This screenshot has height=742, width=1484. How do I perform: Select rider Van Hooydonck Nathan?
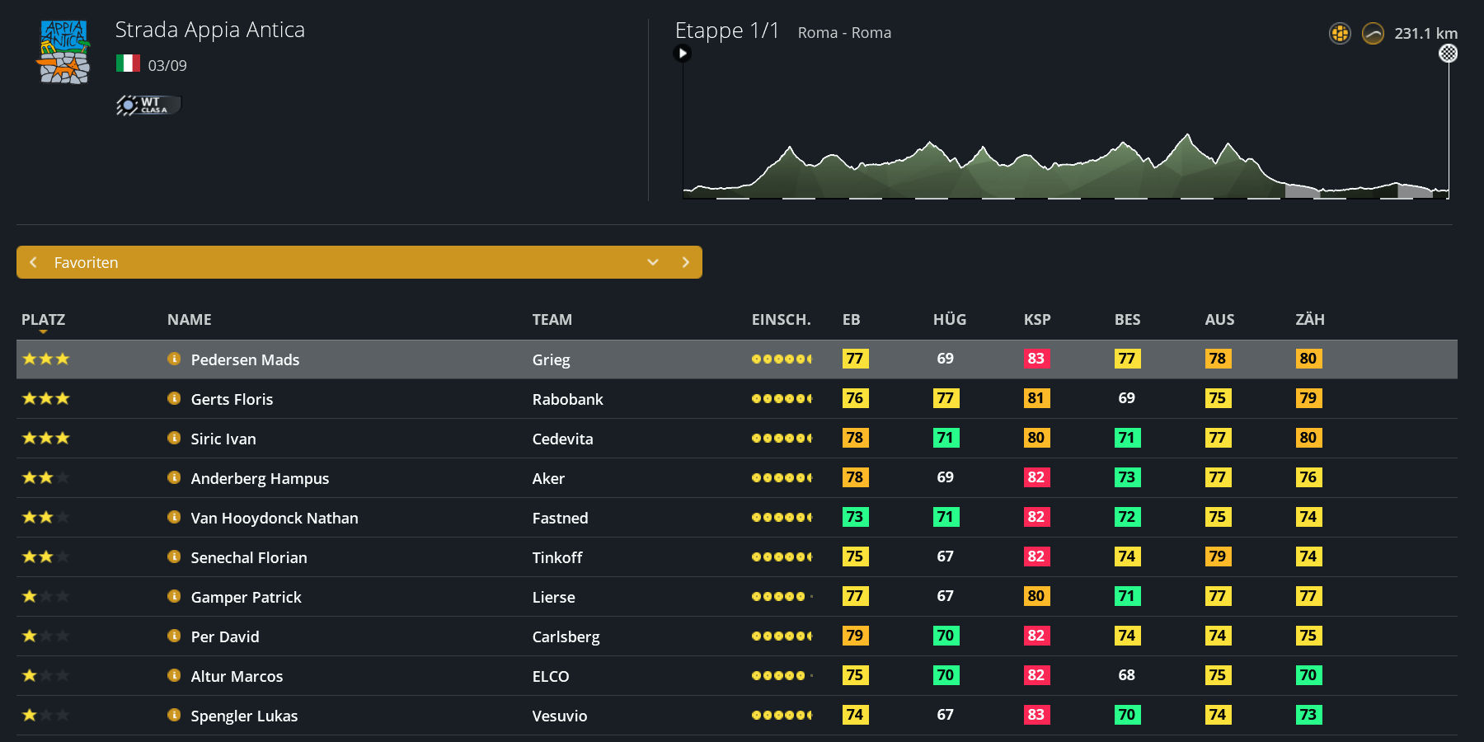coord(275,518)
